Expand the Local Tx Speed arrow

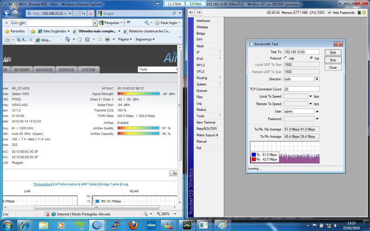[310, 96]
